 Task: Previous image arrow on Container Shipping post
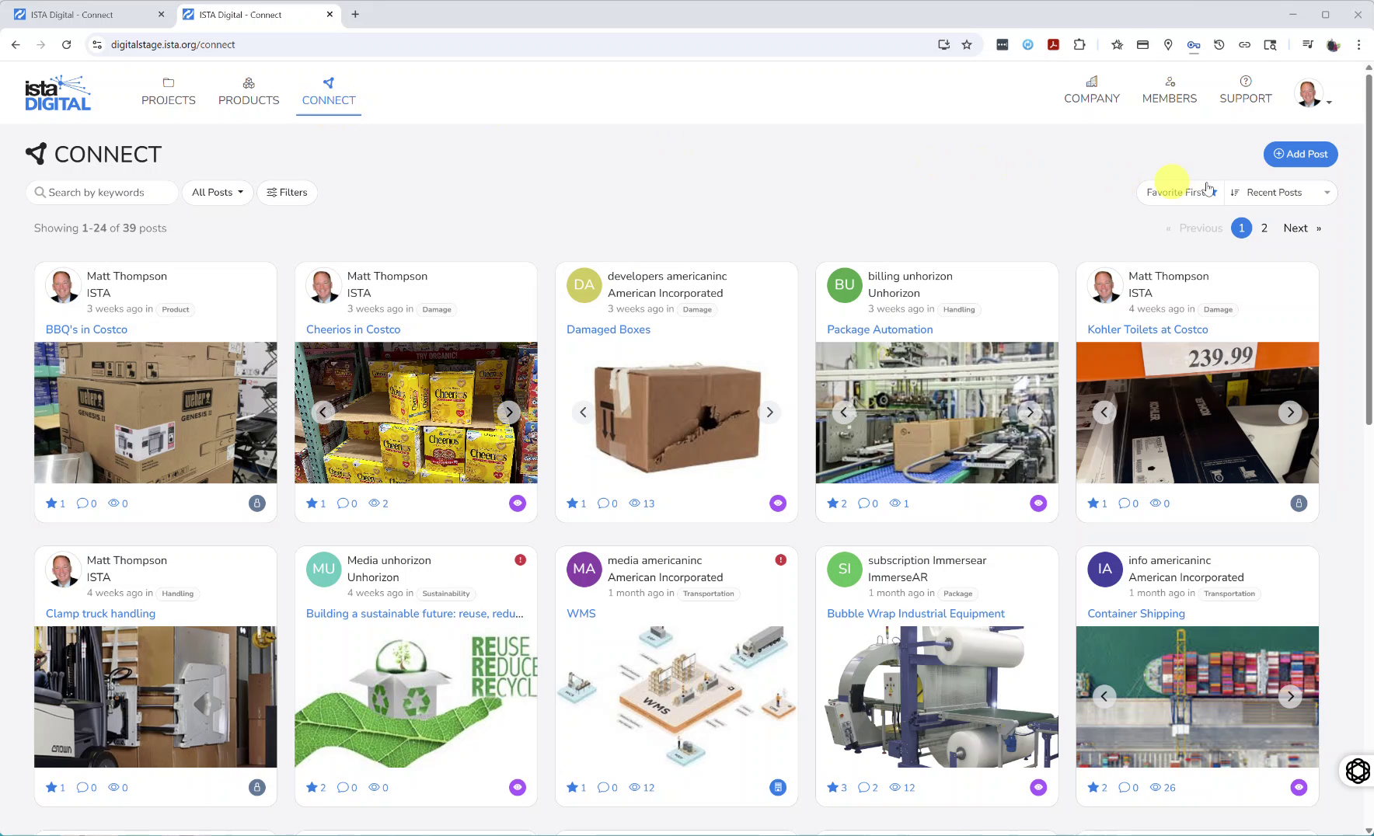[1104, 697]
